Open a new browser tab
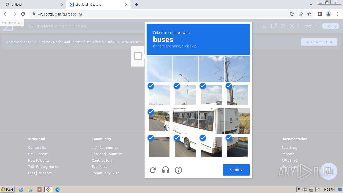 pyautogui.click(x=136, y=5)
